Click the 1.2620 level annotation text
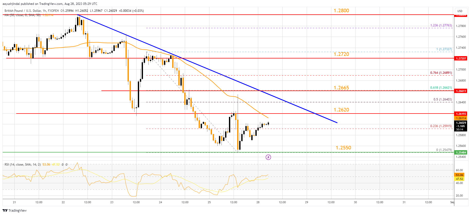The width and height of the screenshot is (471, 215). 341,110
